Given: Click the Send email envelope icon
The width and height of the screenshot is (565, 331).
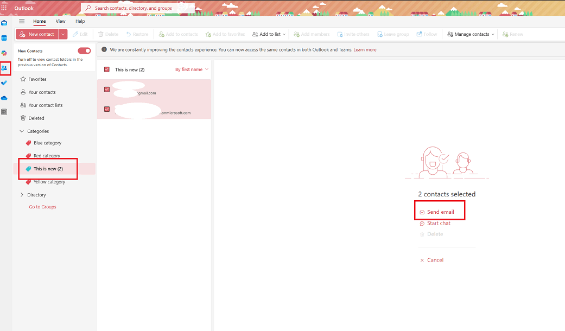Looking at the screenshot, I should (422, 212).
